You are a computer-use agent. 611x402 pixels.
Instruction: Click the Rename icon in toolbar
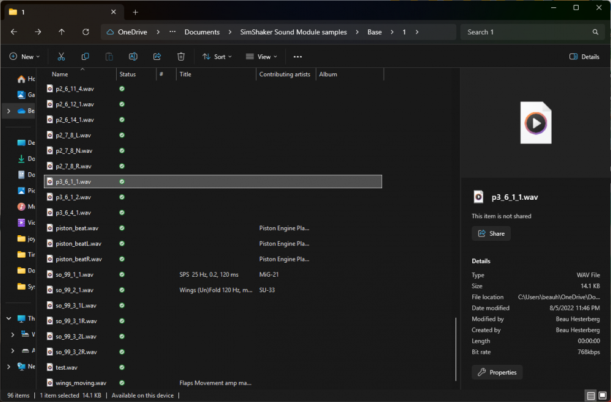coord(133,57)
